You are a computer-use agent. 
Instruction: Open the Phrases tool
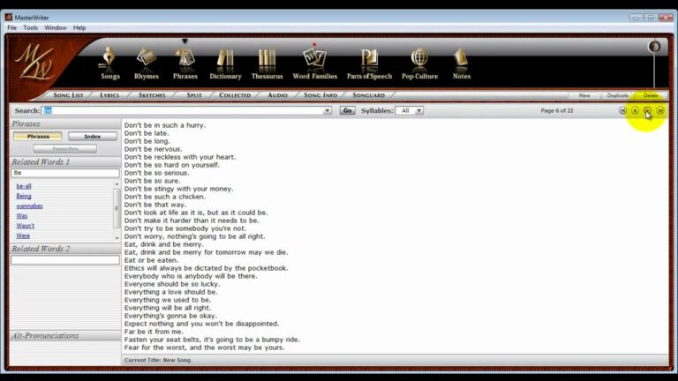coord(185,63)
